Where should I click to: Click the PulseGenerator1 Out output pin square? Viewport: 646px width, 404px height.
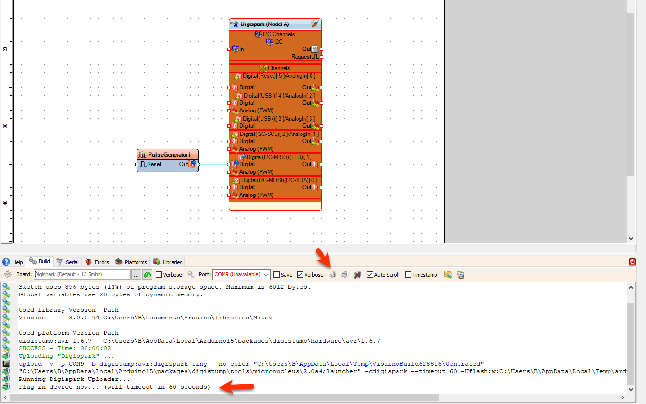coord(198,164)
